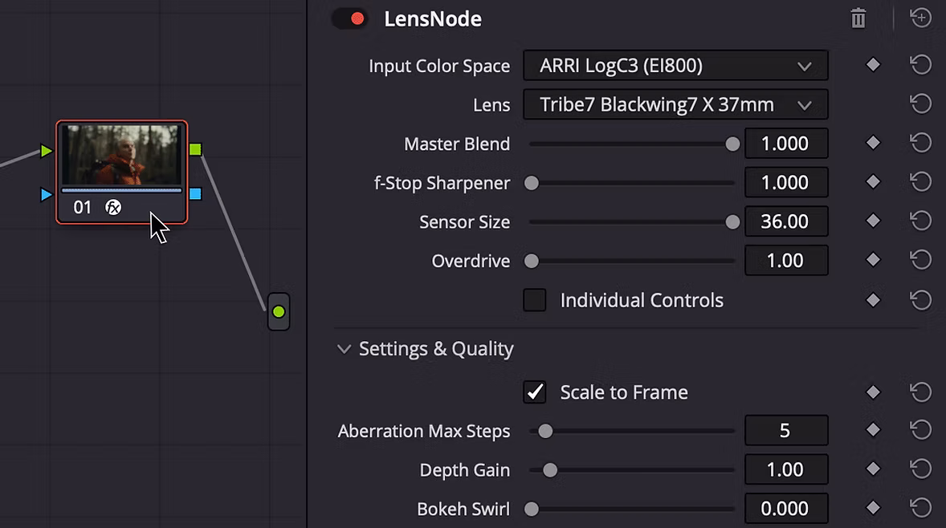Reset the Lens parameter
Screen dimensions: 946x528
click(x=920, y=104)
